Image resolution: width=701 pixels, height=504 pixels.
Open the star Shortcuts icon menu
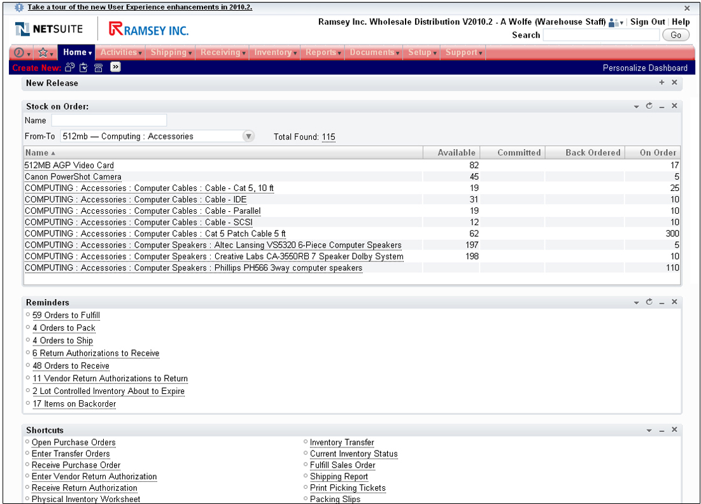46,53
